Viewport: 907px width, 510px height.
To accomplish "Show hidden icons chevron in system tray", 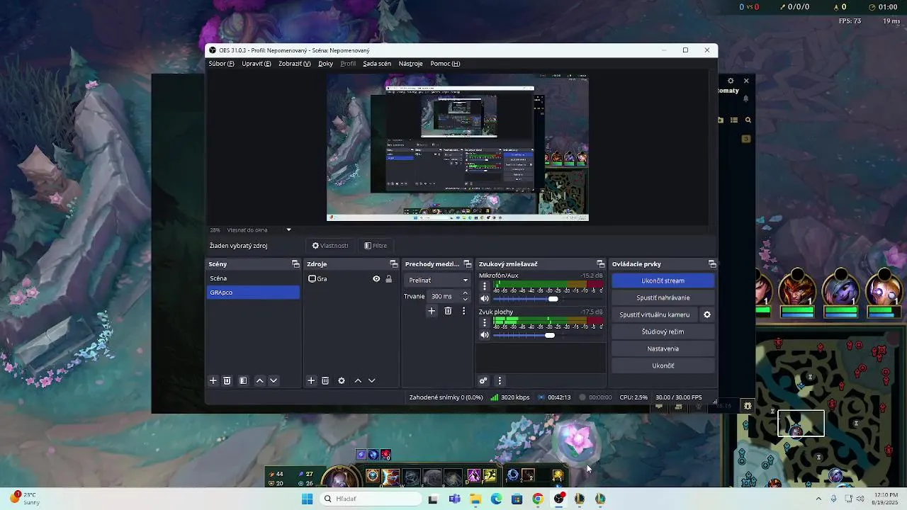I will [818, 499].
